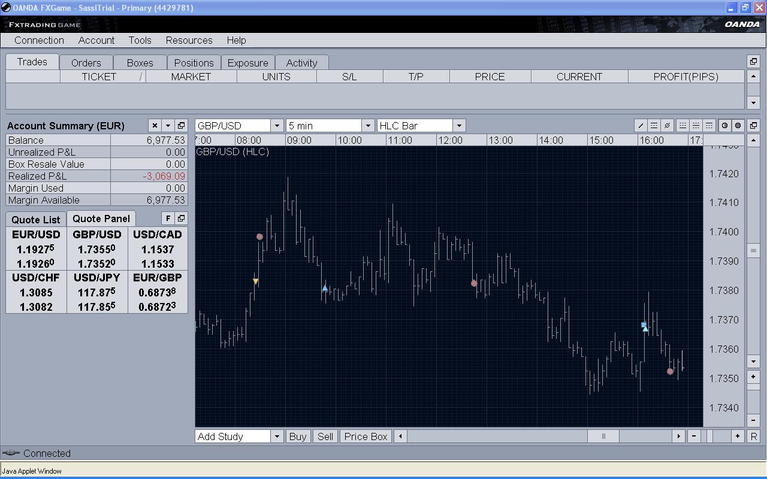This screenshot has width=767, height=479.
Task: Zoom out horizontally with the minus button
Action: [694, 436]
